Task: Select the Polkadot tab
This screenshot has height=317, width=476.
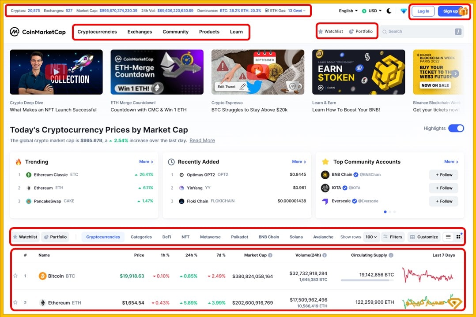Action: (239, 237)
